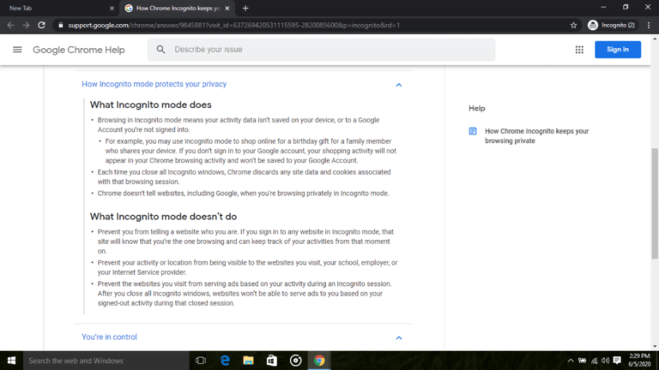The image size is (659, 370).
Task: Go back to the previous page
Action: point(10,25)
